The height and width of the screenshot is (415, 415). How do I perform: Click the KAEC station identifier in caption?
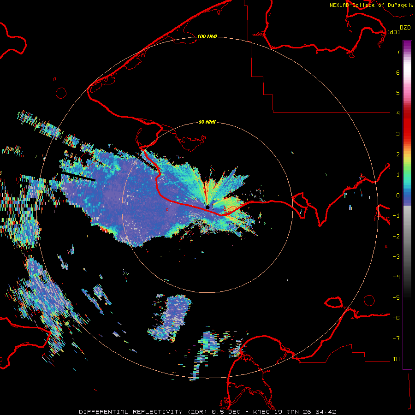click(x=261, y=412)
